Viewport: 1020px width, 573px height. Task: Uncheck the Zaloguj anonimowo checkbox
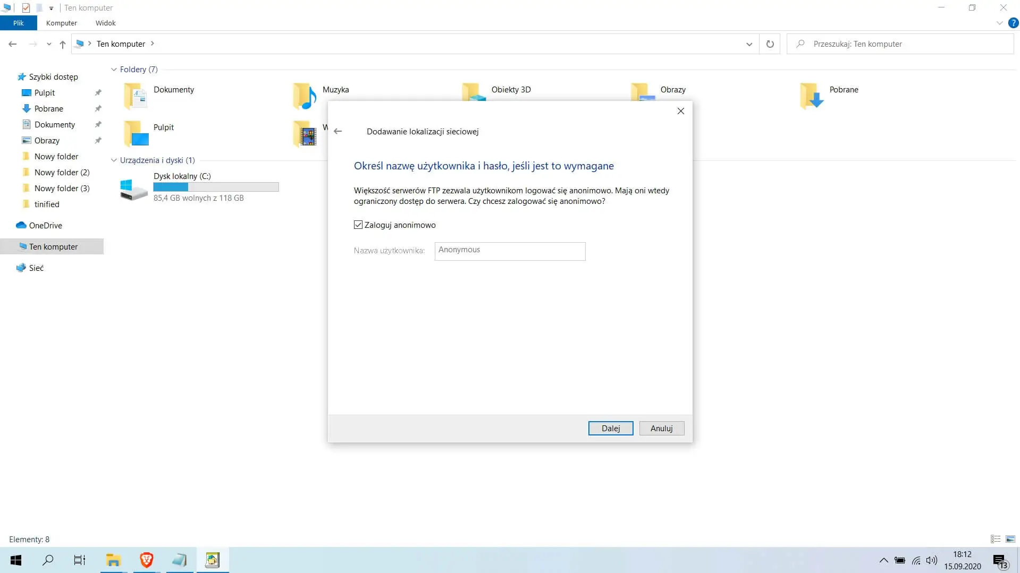point(358,225)
